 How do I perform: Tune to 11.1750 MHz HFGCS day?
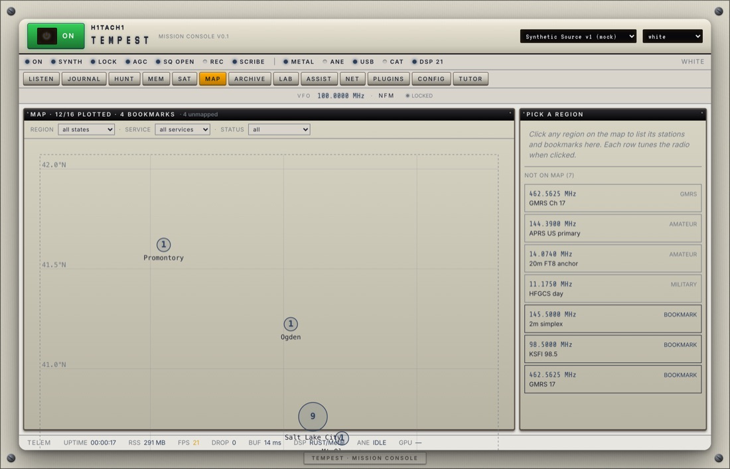(613, 289)
